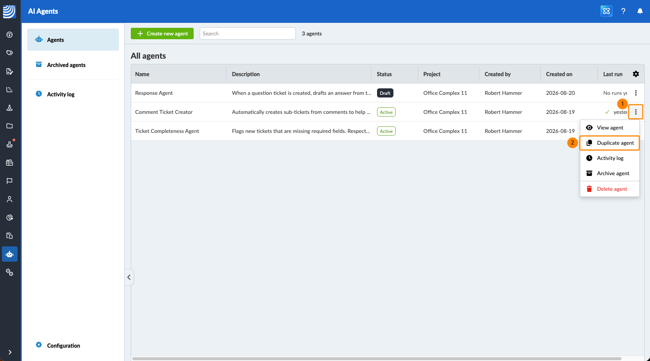Open table column settings gear
650x361 pixels.
636,74
